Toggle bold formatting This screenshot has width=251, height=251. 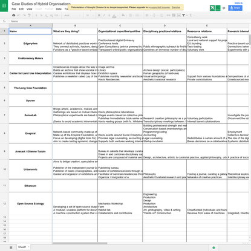pyautogui.click(x=99, y=15)
